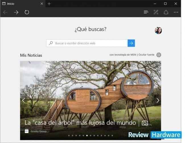
Task: Click the Ocultar fuente link
Action: pyautogui.click(x=146, y=55)
